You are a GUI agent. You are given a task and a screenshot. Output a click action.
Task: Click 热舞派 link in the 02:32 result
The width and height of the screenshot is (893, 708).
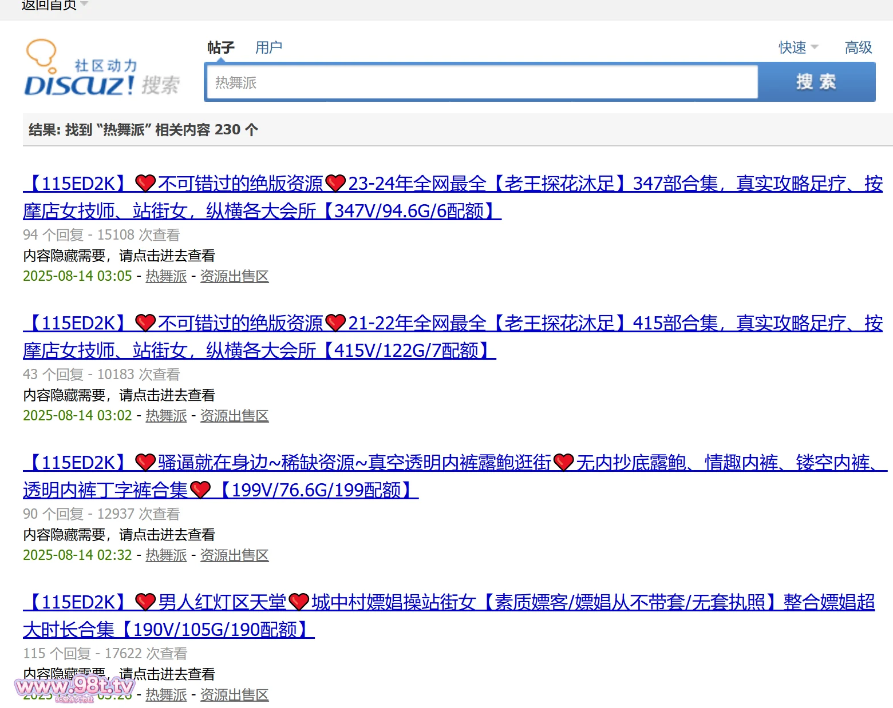(166, 555)
